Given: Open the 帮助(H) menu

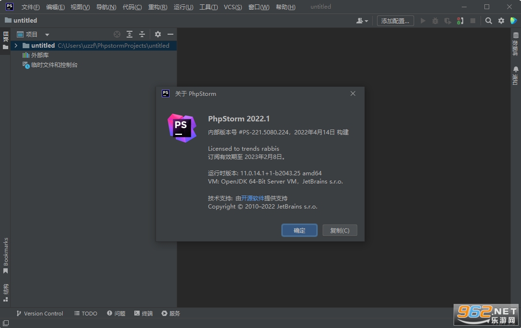Looking at the screenshot, I should 286,7.
